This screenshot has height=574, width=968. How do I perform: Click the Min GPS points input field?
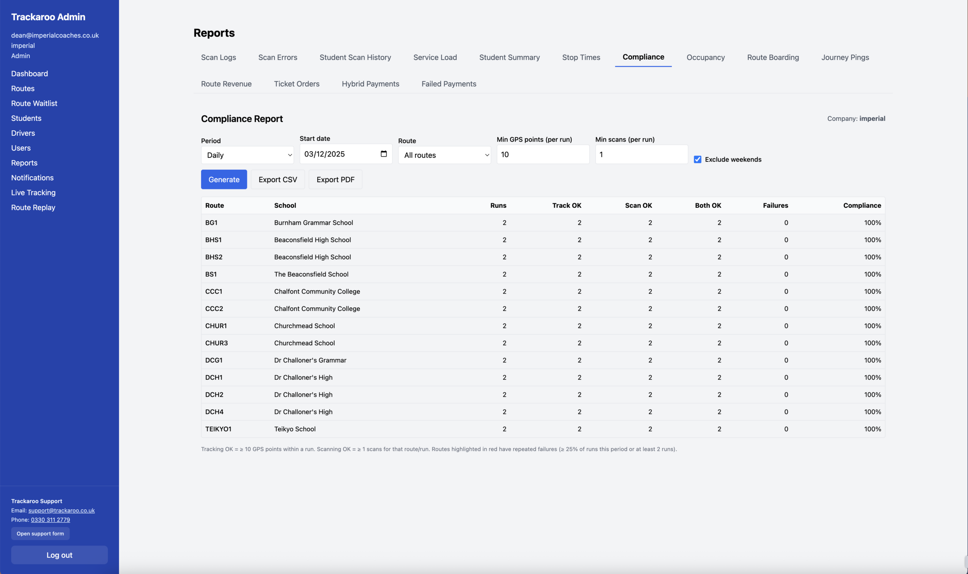(543, 154)
